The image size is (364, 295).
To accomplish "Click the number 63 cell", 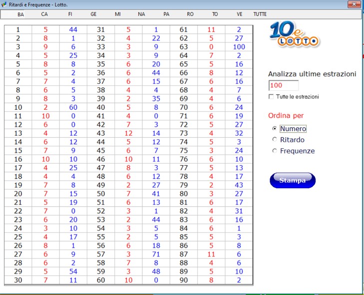I will [184, 47].
